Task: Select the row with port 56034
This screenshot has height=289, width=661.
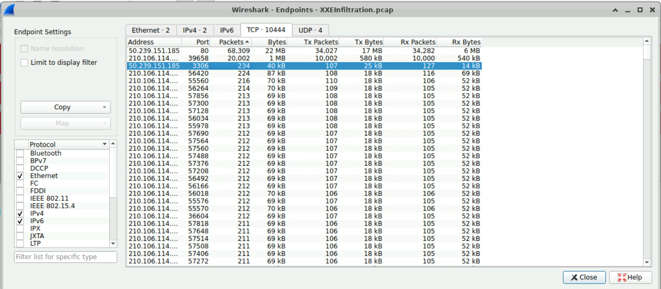Action: (304, 119)
